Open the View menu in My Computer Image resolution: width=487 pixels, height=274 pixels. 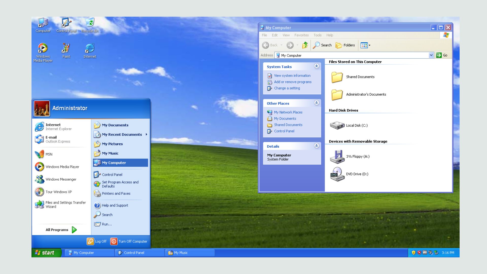point(286,35)
